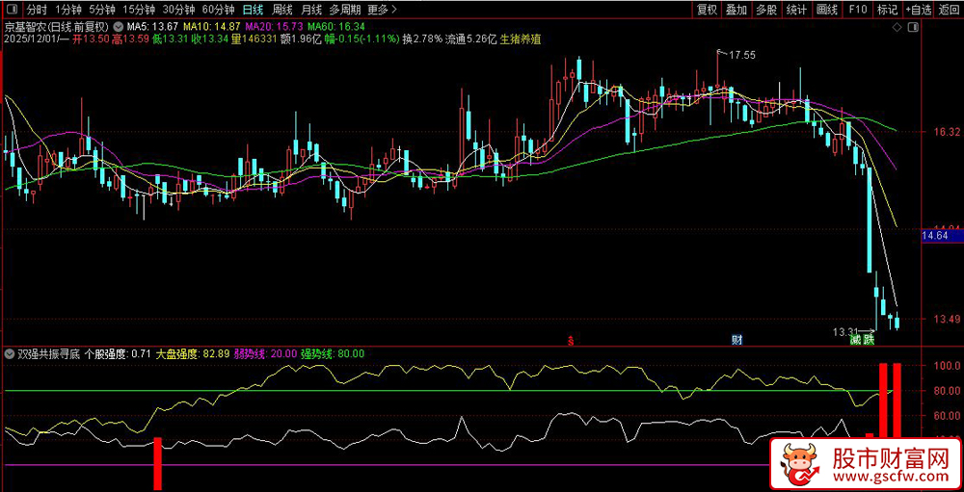This screenshot has width=964, height=492.
Task: Switch to the 周线 weekly tab
Action: 282,10
